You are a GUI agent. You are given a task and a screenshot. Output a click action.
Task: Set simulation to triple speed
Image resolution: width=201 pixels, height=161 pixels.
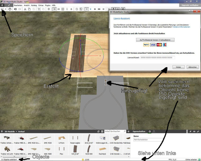pos(99,9)
